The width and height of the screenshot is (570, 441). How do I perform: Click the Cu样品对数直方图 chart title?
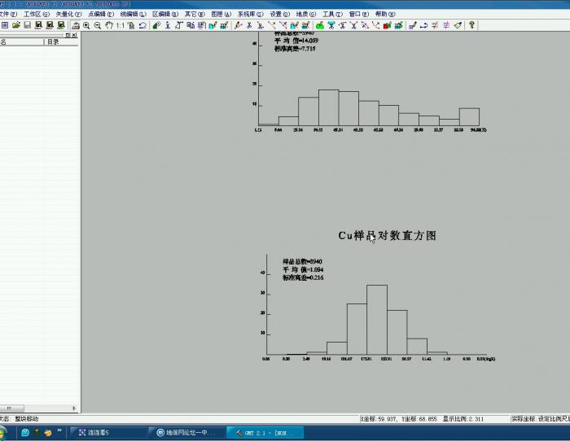[387, 235]
